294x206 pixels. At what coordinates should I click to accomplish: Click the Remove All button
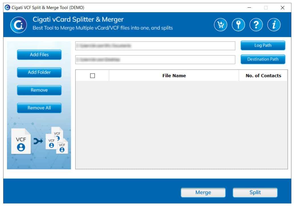click(x=39, y=108)
